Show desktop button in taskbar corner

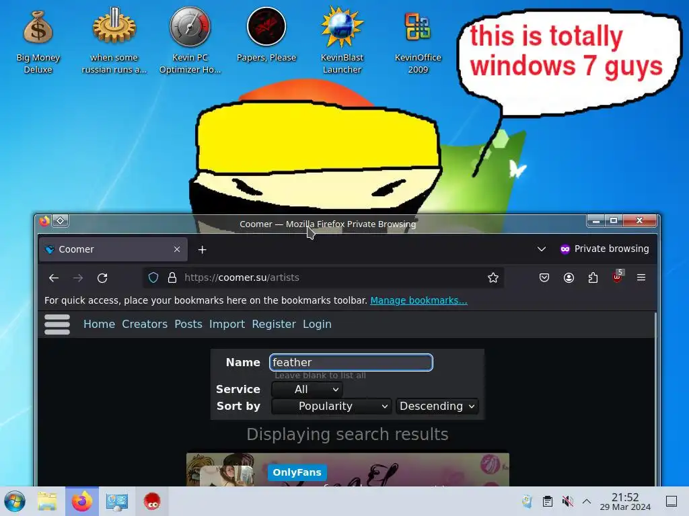672,501
